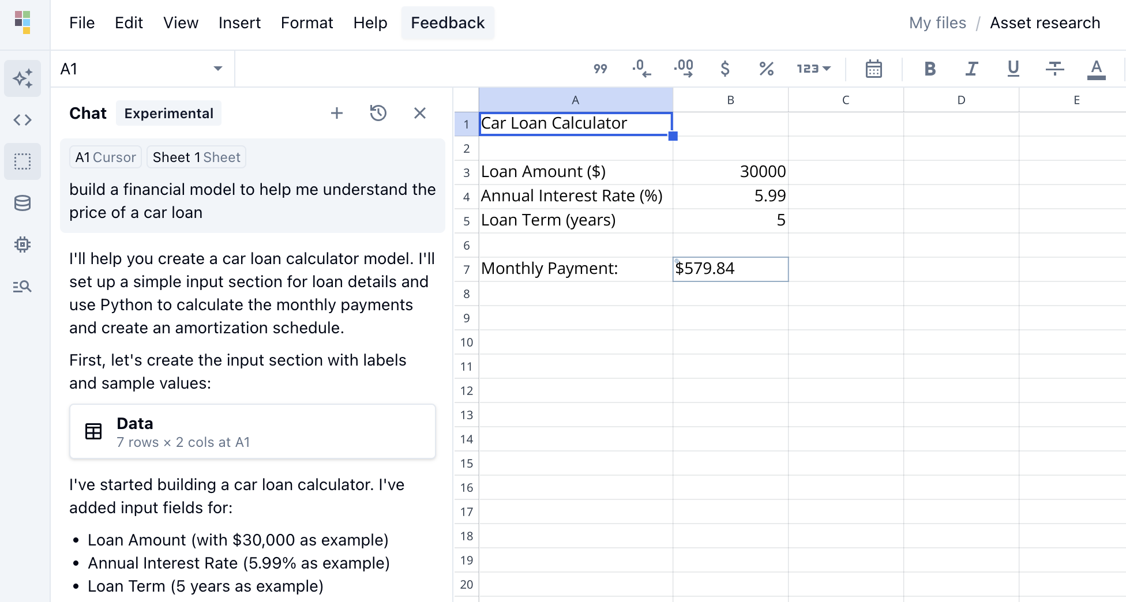Image resolution: width=1126 pixels, height=602 pixels.
Task: Open the Help menu
Action: [x=370, y=23]
